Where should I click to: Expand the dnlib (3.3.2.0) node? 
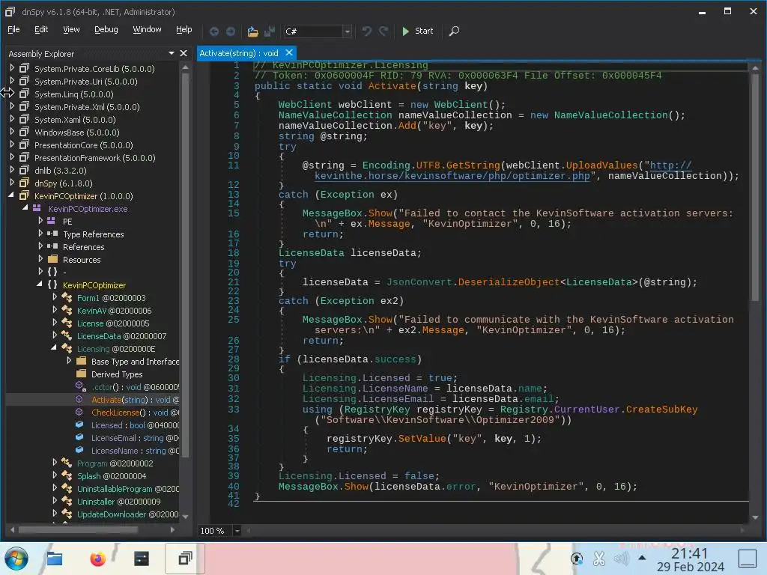[12, 170]
